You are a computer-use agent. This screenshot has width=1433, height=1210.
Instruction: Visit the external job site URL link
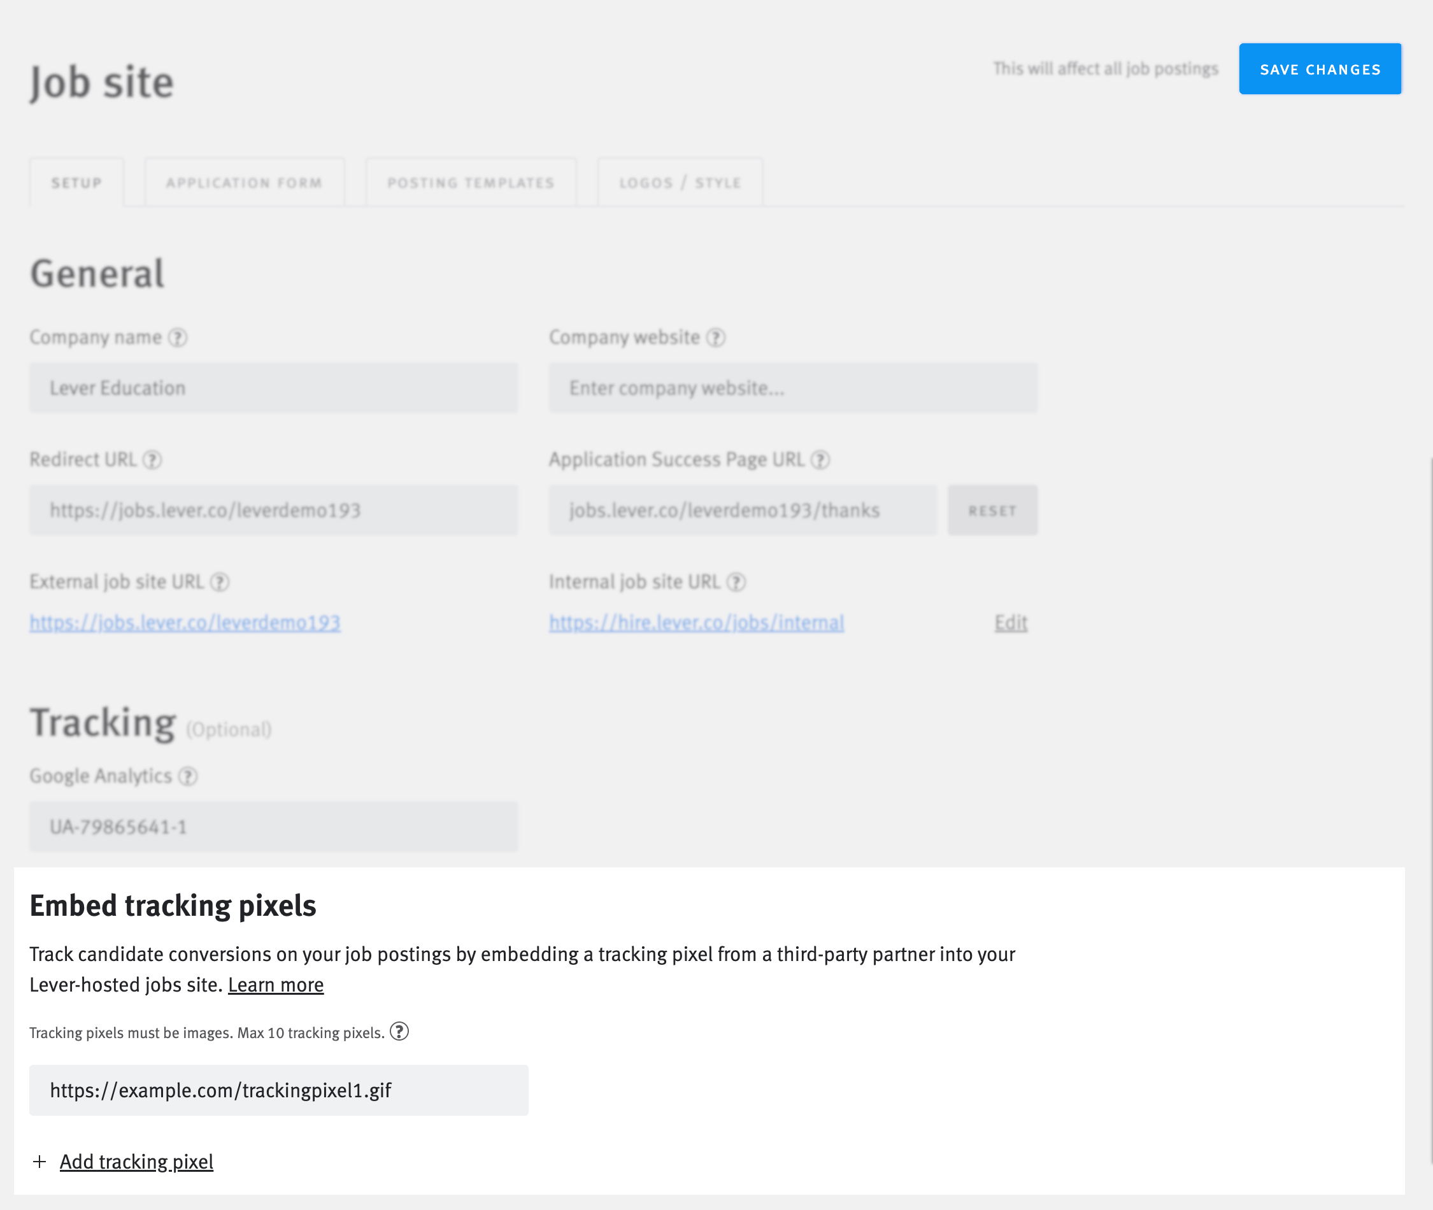(185, 622)
